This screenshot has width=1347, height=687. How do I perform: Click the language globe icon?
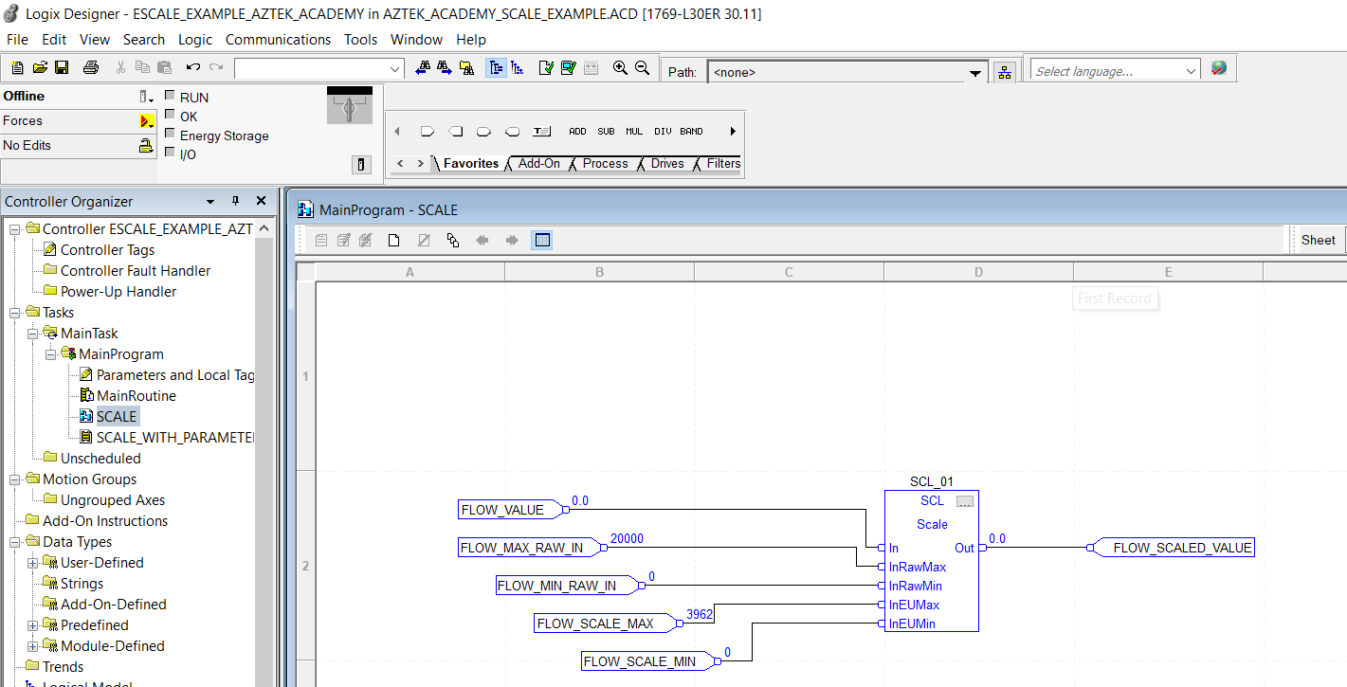click(1219, 68)
